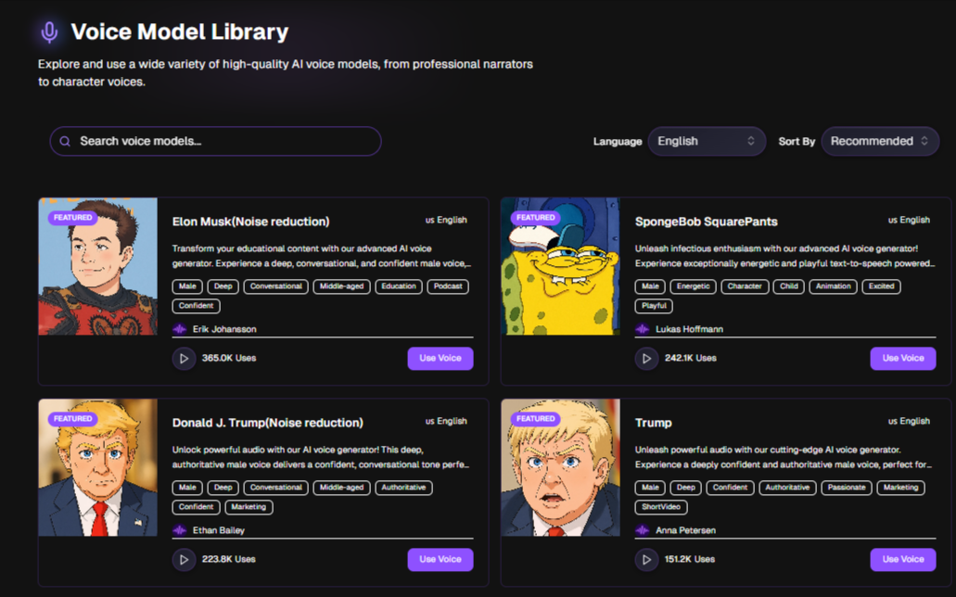Screen dimensions: 956x597
Task: Open the Sort By Recommended dropdown
Action: pos(880,142)
